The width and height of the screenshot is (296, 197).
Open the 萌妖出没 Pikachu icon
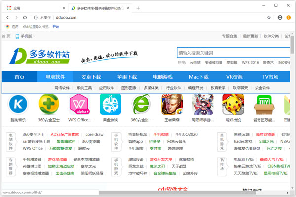pyautogui.click(x=233, y=104)
